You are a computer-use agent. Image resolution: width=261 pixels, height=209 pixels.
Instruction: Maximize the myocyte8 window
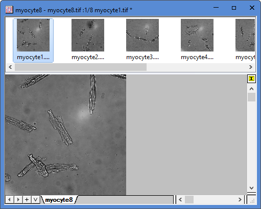[234, 8]
